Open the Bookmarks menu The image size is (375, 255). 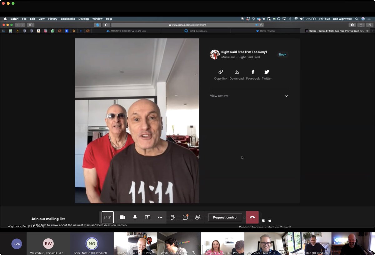[x=68, y=19]
